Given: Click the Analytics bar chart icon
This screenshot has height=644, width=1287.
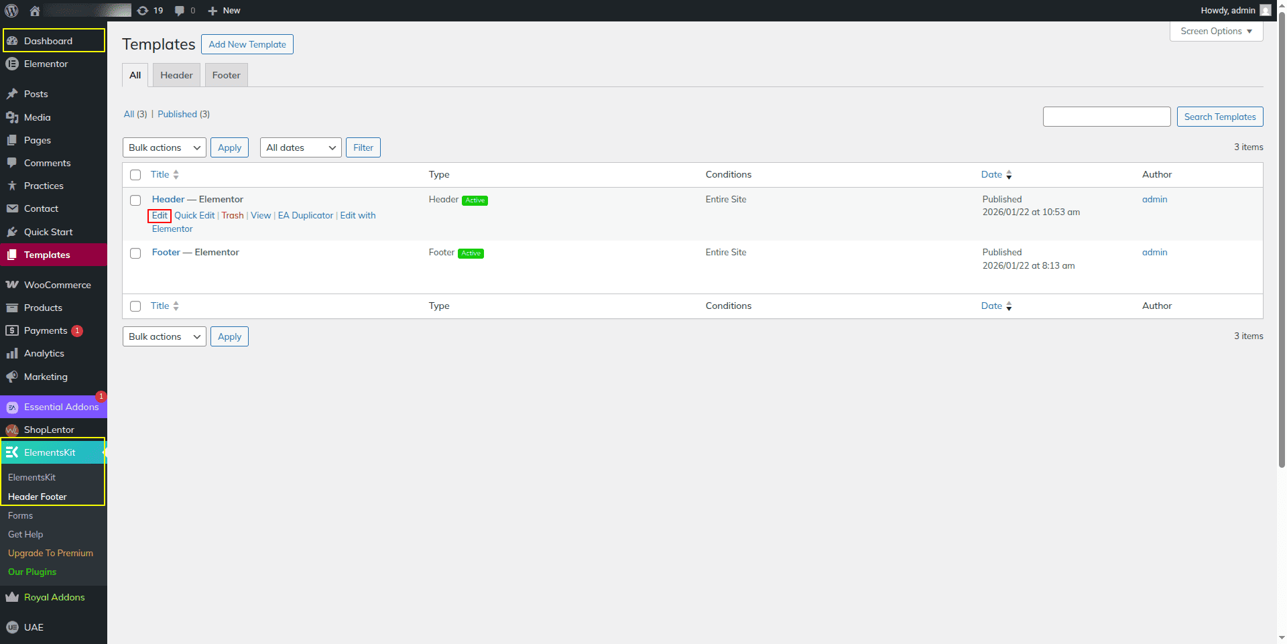Looking at the screenshot, I should [12, 353].
